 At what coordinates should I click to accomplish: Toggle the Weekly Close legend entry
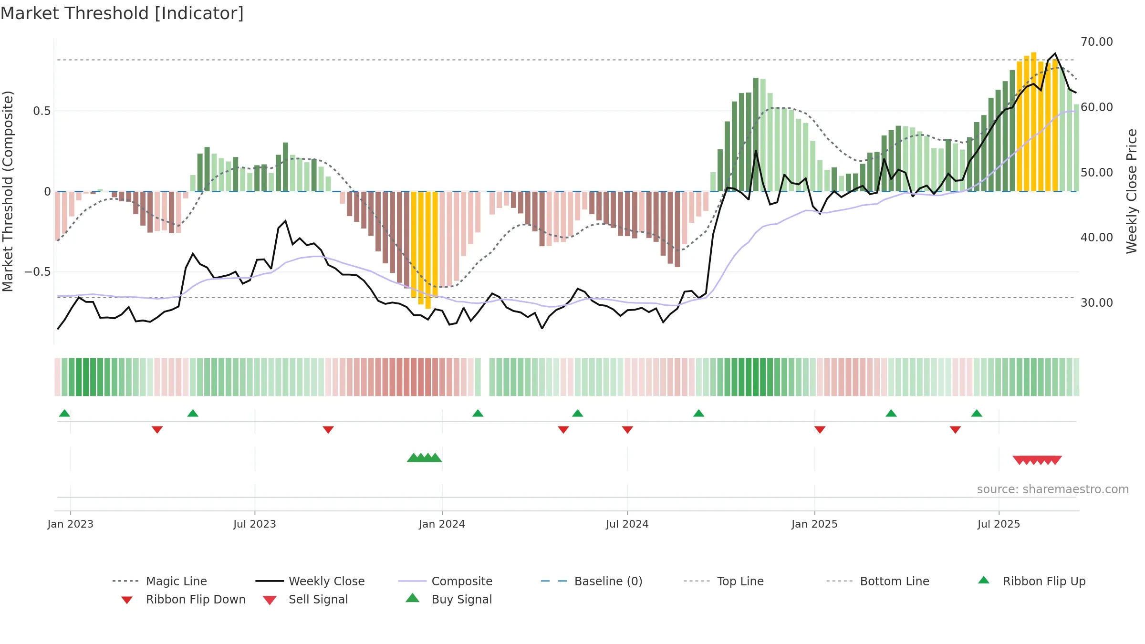310,581
